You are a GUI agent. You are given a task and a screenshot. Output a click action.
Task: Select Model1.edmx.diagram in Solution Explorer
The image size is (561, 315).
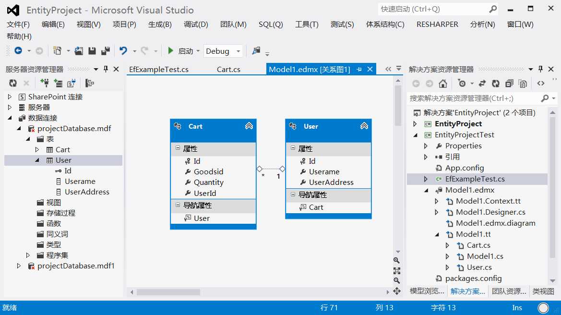click(496, 223)
